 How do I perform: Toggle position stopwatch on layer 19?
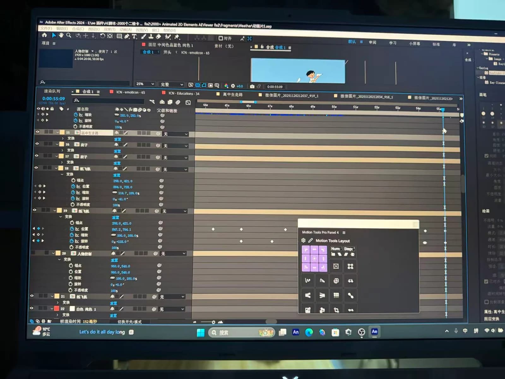pyautogui.click(x=72, y=229)
